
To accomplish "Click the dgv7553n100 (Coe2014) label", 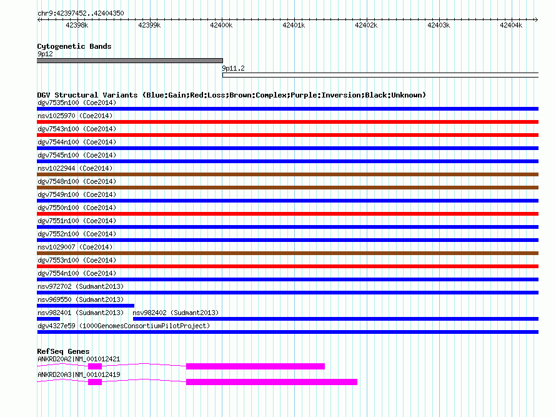I will coord(77,260).
